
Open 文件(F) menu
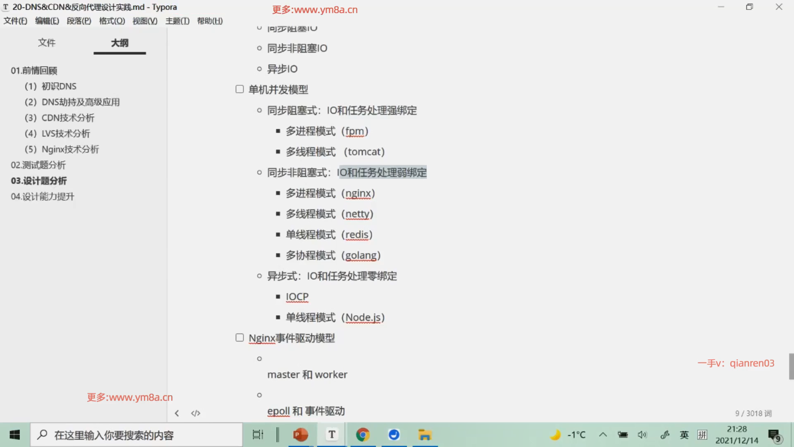(x=15, y=21)
